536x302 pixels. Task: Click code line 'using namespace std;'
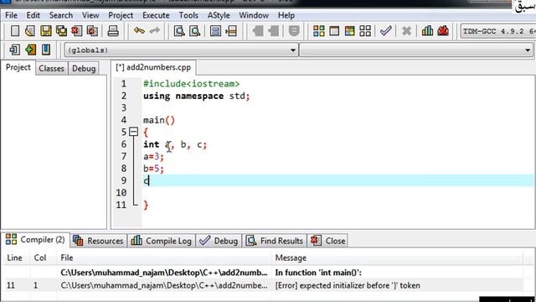click(197, 96)
